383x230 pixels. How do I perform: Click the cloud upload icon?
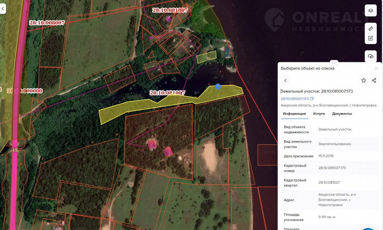371,56
